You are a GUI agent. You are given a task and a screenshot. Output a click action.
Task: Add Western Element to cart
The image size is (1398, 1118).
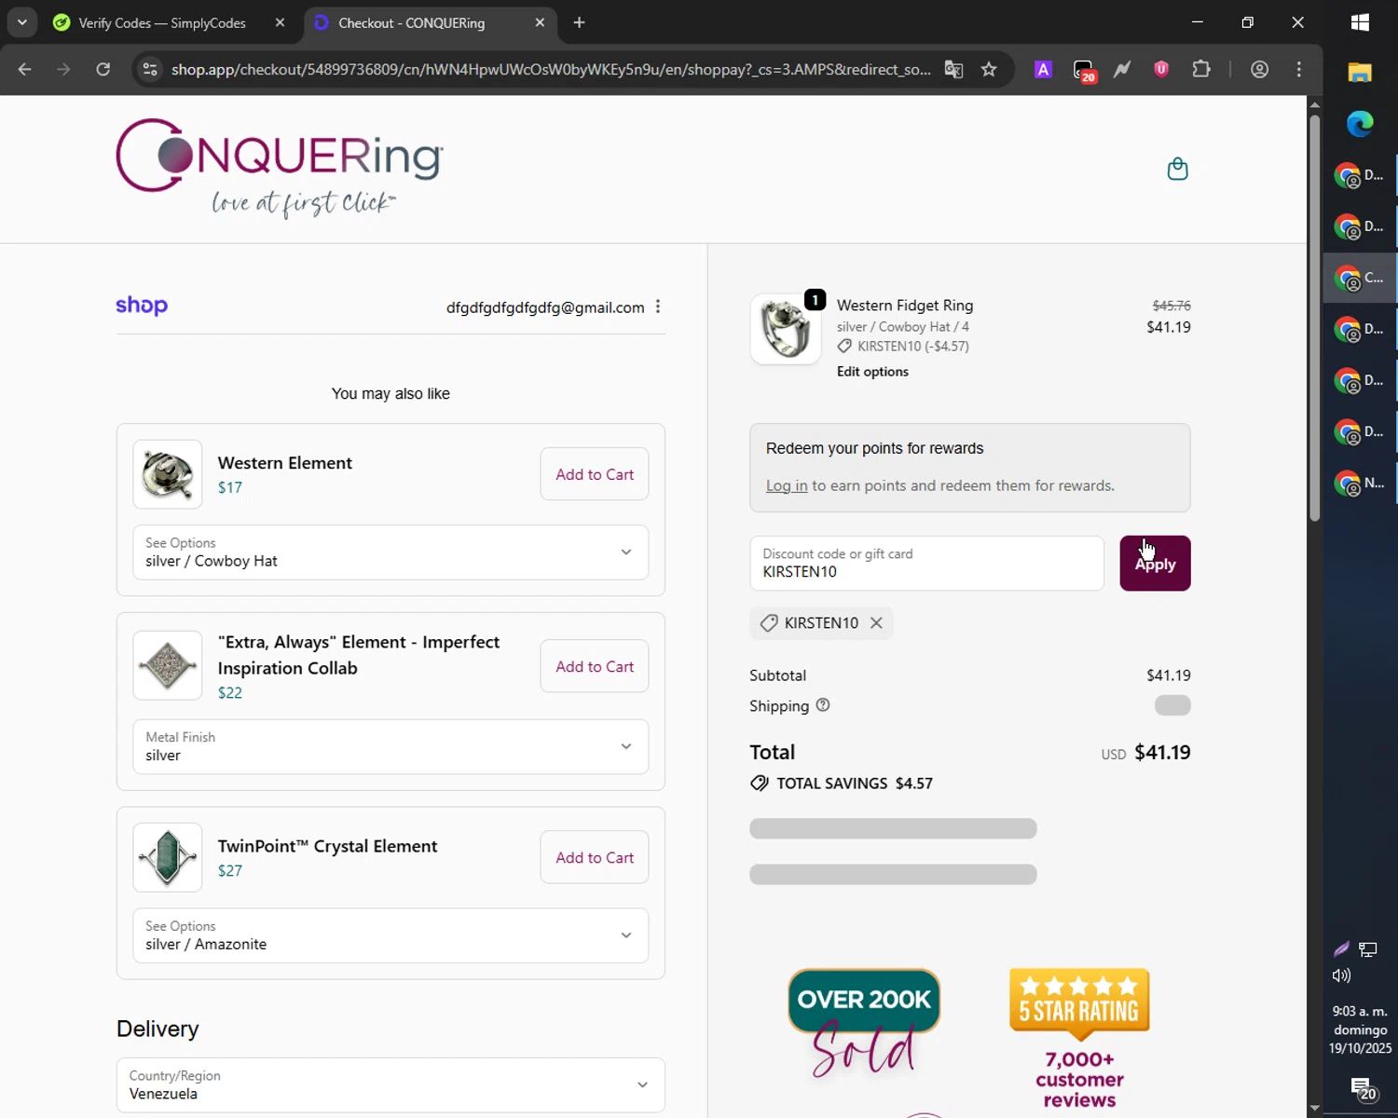(x=595, y=474)
